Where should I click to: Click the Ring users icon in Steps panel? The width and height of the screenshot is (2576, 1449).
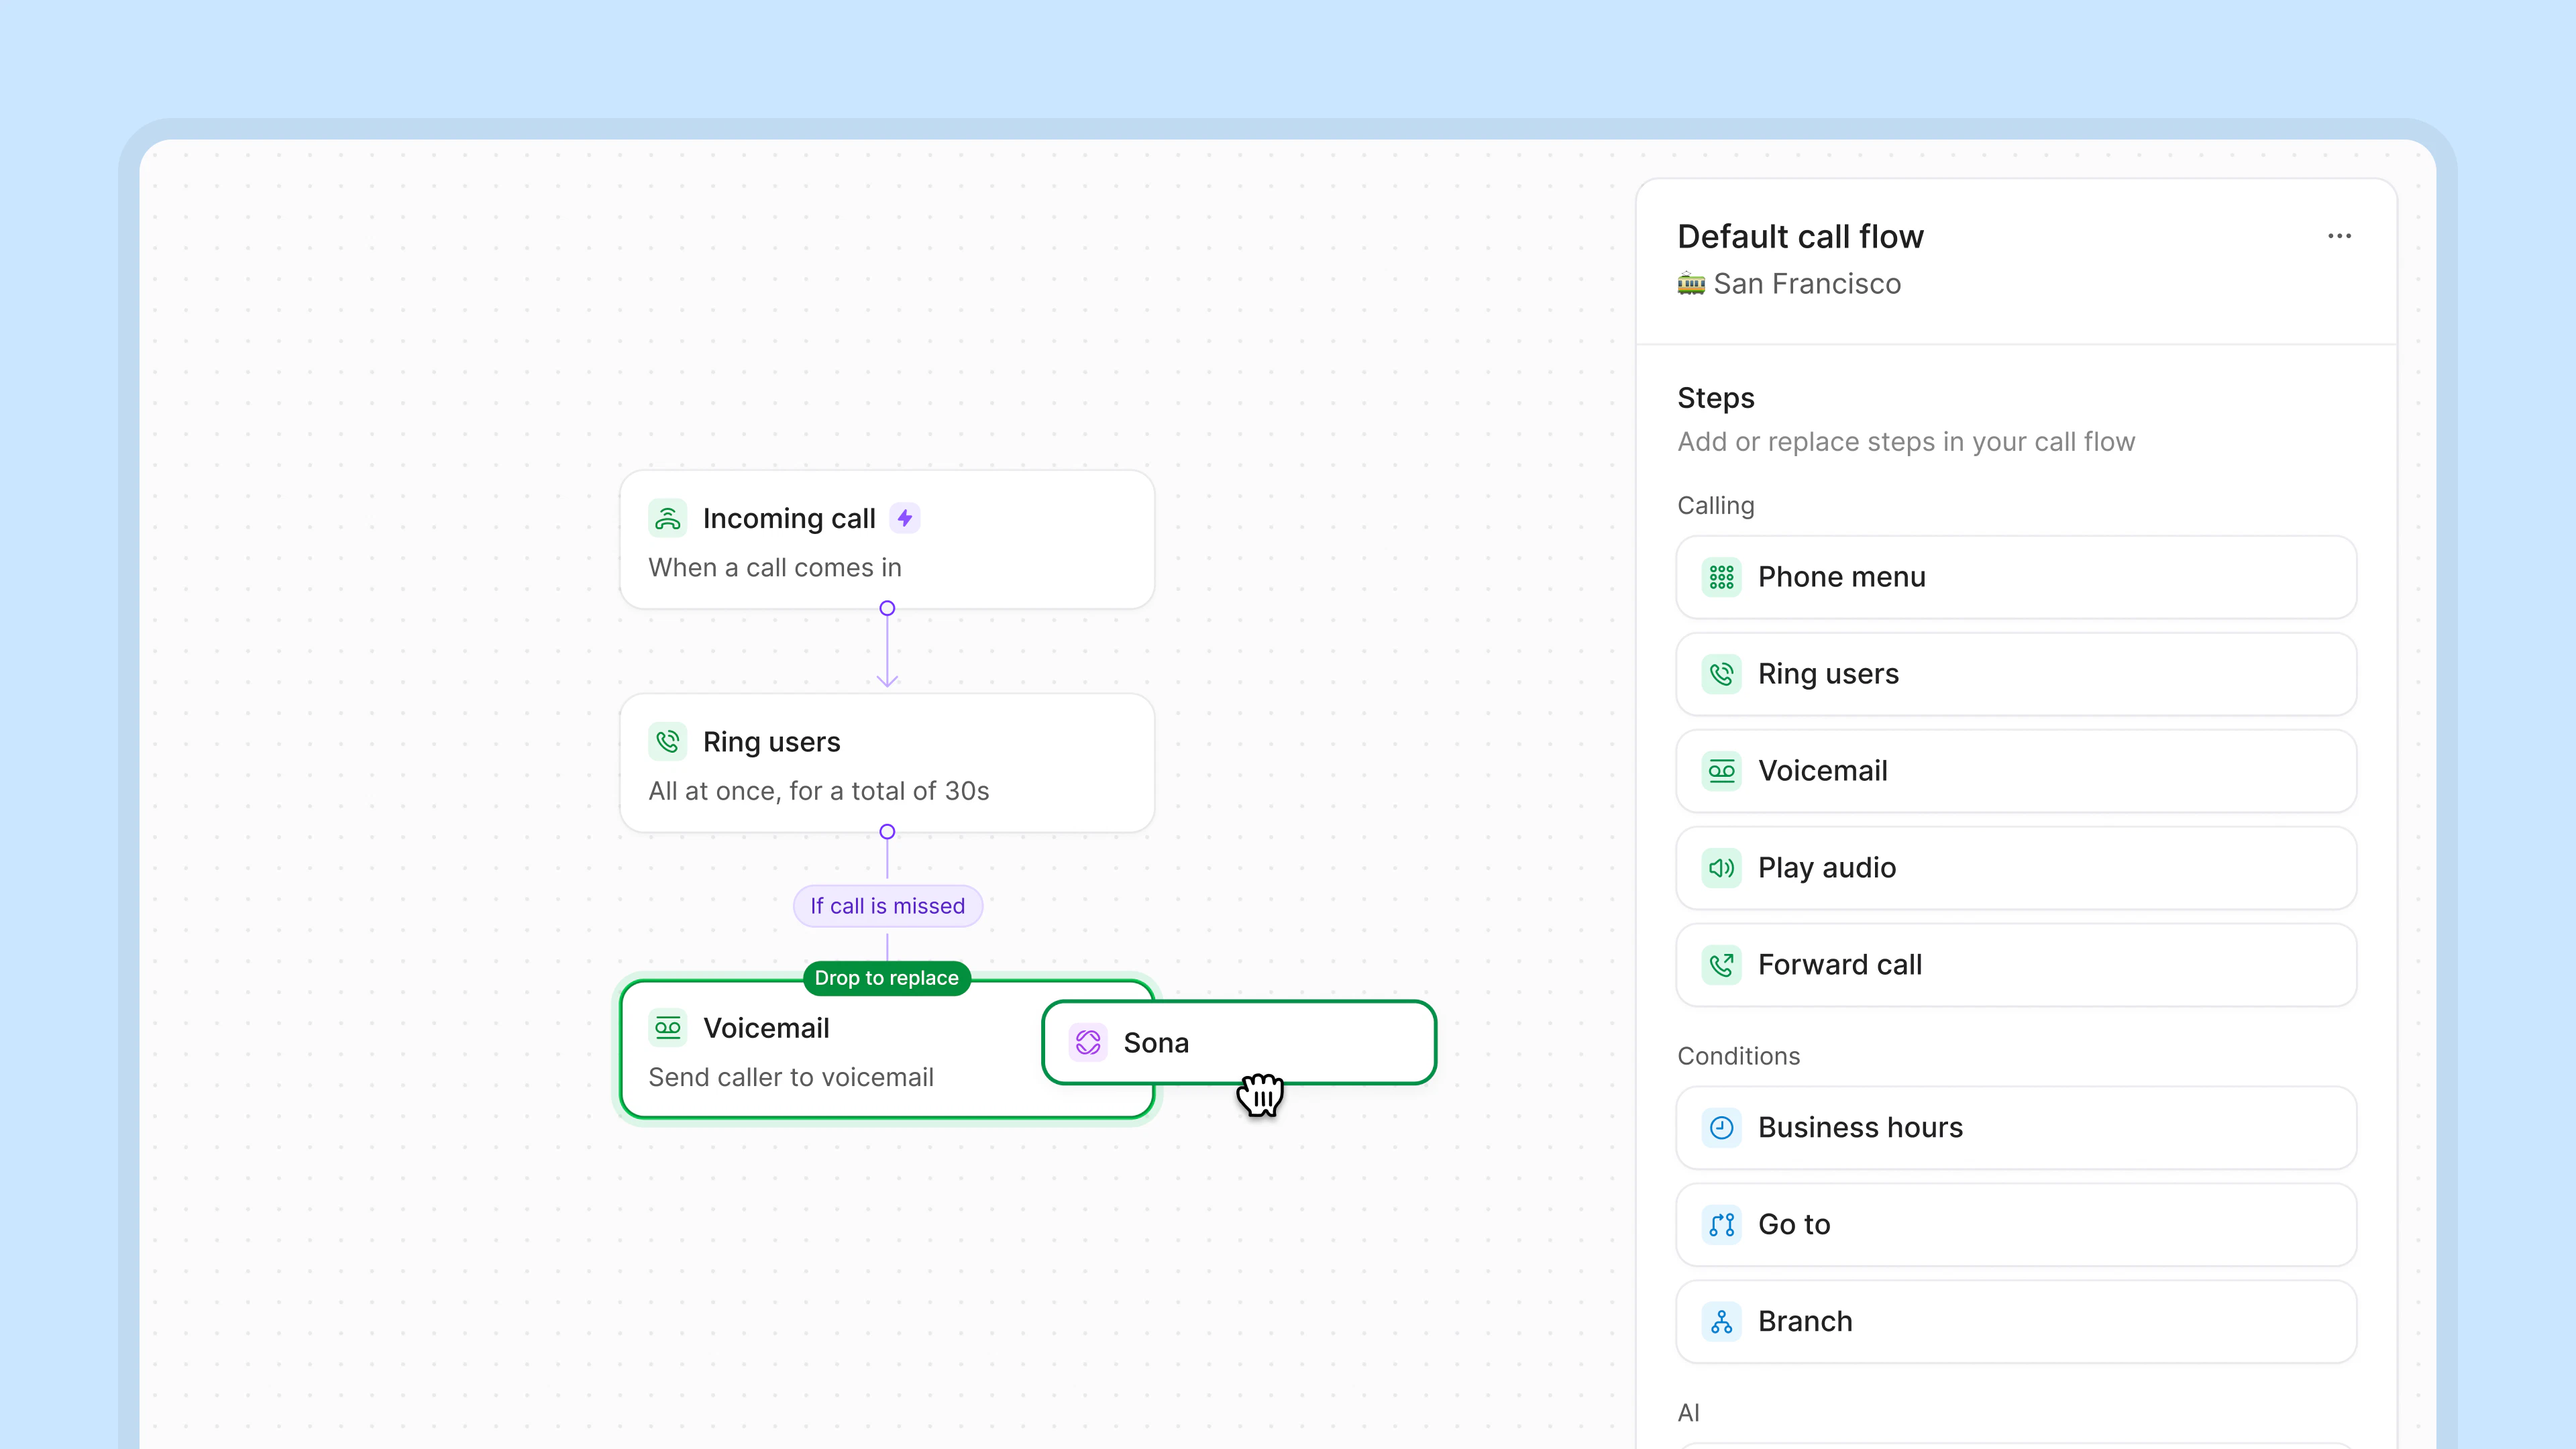point(1721,674)
